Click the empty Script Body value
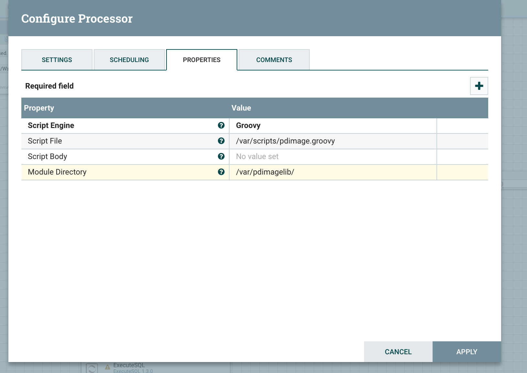The width and height of the screenshot is (527, 373). click(x=332, y=156)
